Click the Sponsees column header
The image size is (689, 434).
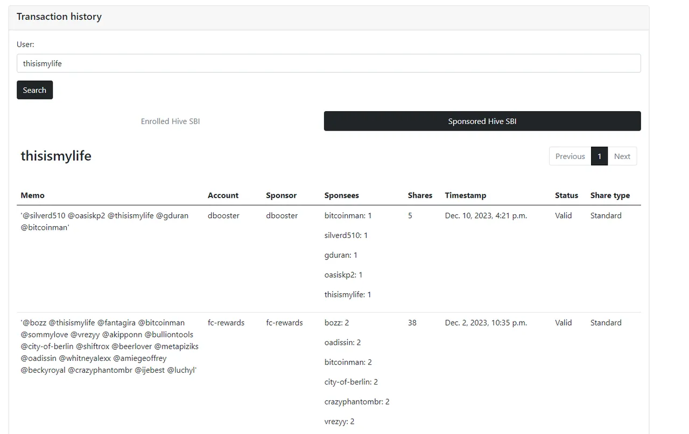pos(341,196)
